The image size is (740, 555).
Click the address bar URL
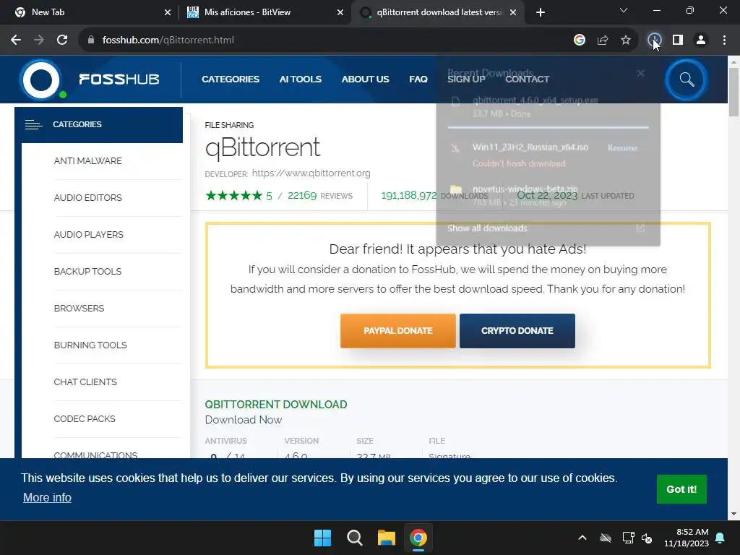[x=168, y=40]
